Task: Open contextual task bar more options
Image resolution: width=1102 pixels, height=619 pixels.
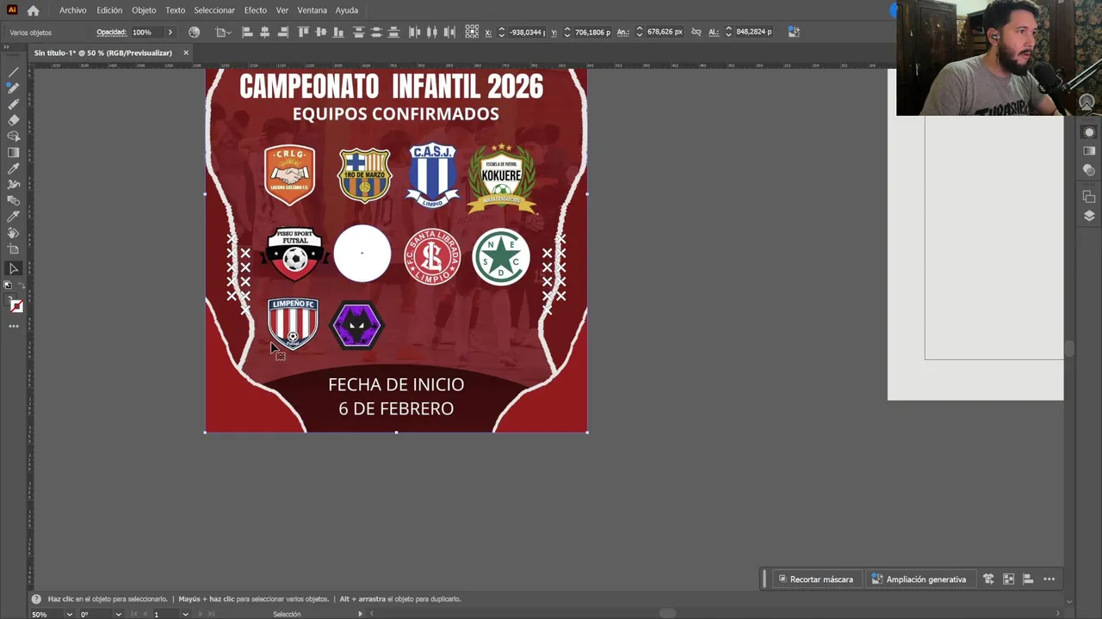Action: point(1049,579)
